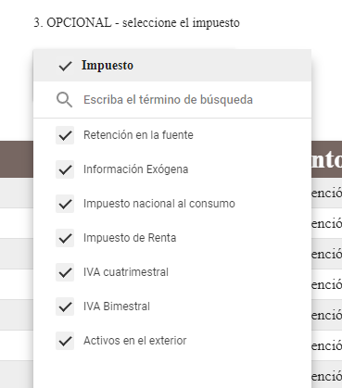
Task: Click the bold Impuesto dropdown header label
Action: coord(108,66)
